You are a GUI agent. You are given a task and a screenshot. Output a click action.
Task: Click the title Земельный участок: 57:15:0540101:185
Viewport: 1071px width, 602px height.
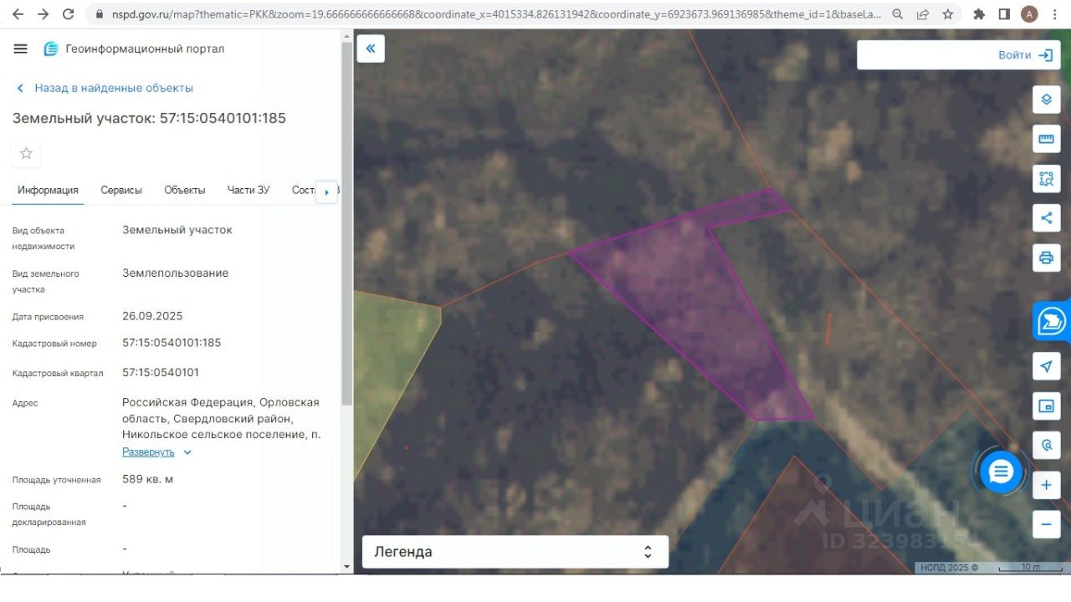pos(149,118)
